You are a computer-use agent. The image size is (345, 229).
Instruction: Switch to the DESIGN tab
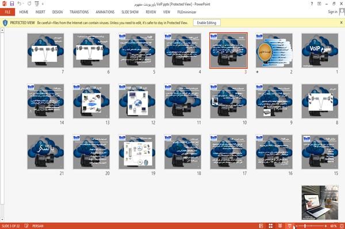point(57,12)
